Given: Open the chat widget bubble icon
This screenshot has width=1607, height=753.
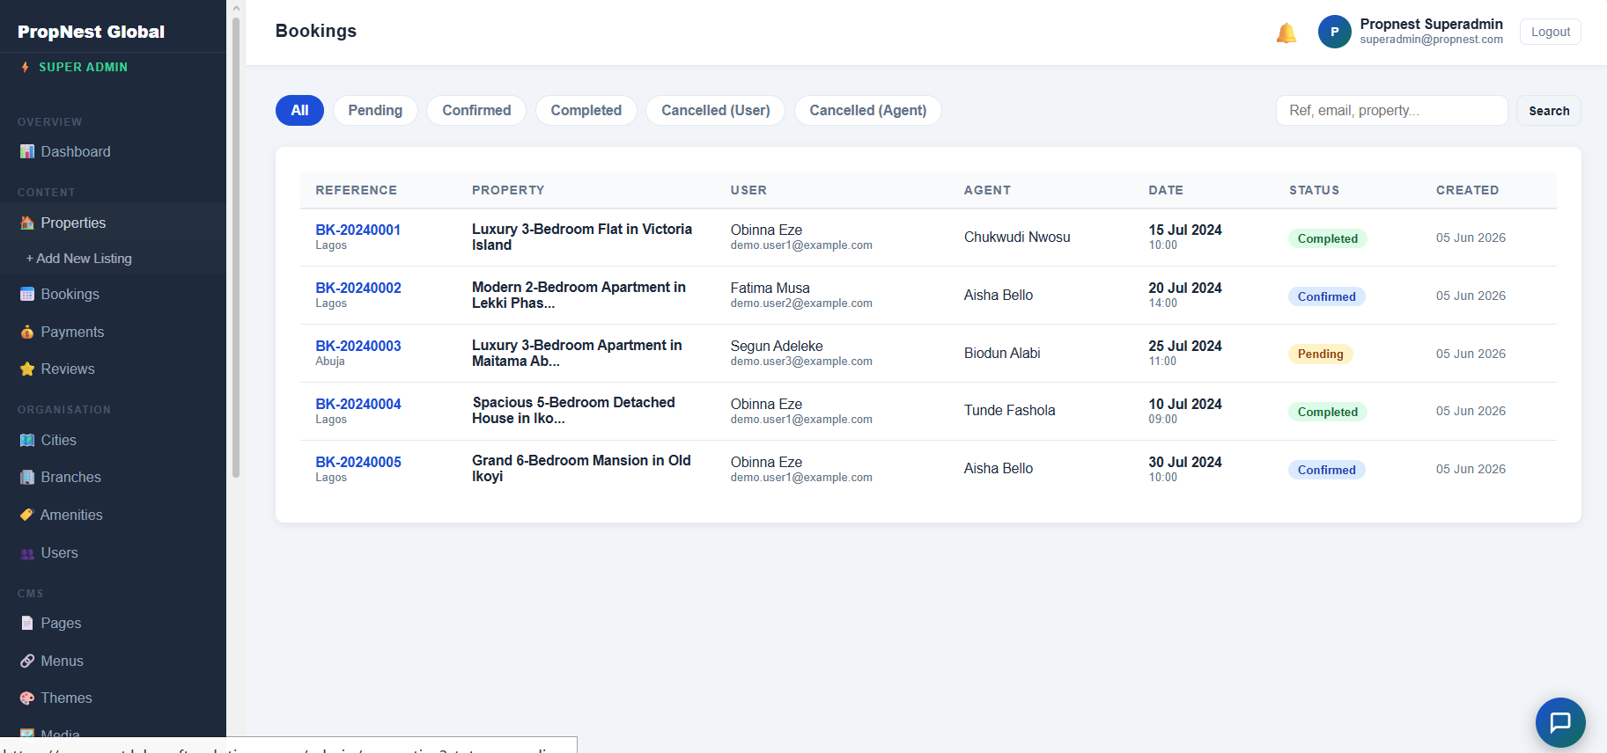Looking at the screenshot, I should coord(1560,722).
